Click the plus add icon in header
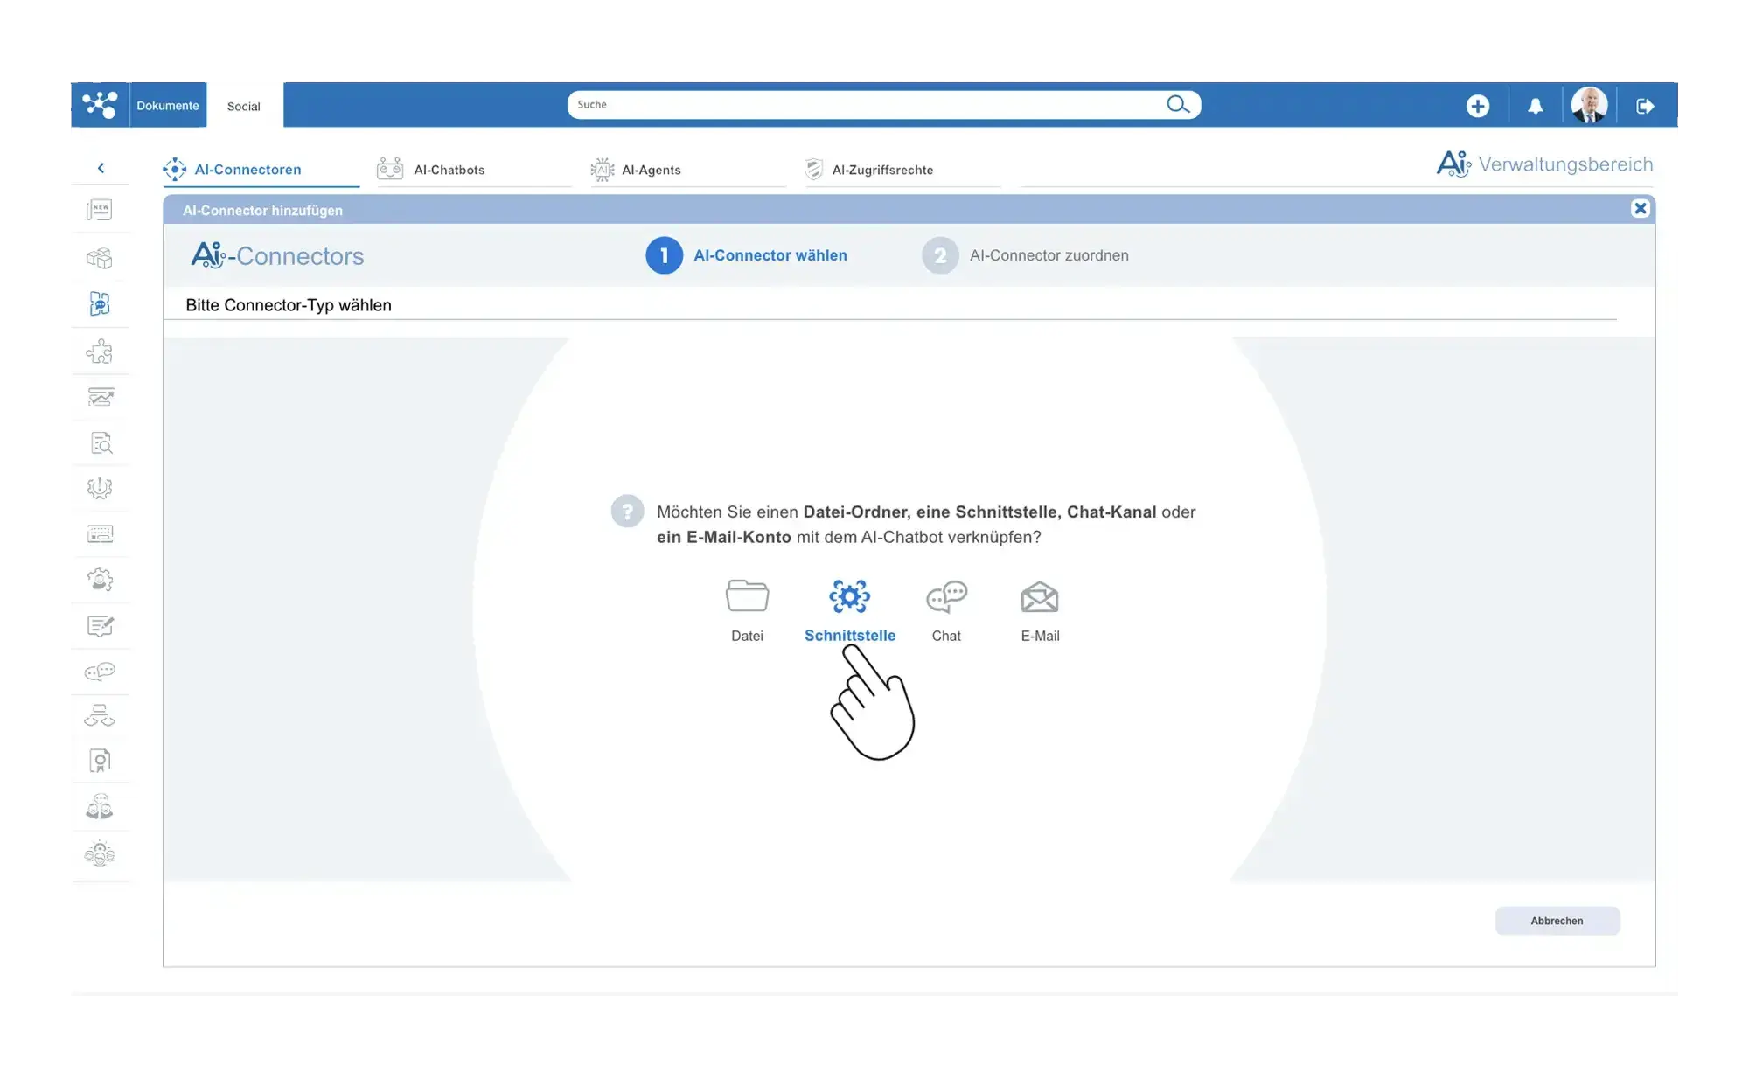1749x1072 pixels. point(1478,106)
